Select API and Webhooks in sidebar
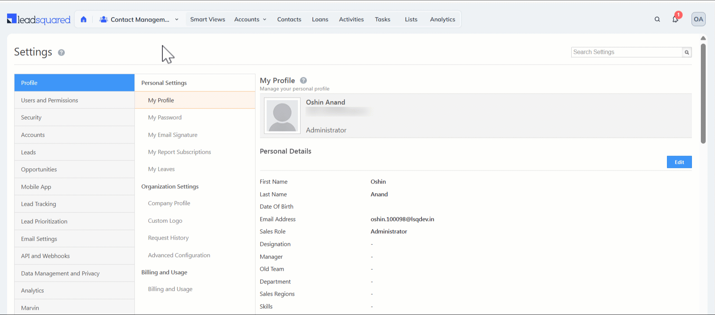 (x=45, y=256)
